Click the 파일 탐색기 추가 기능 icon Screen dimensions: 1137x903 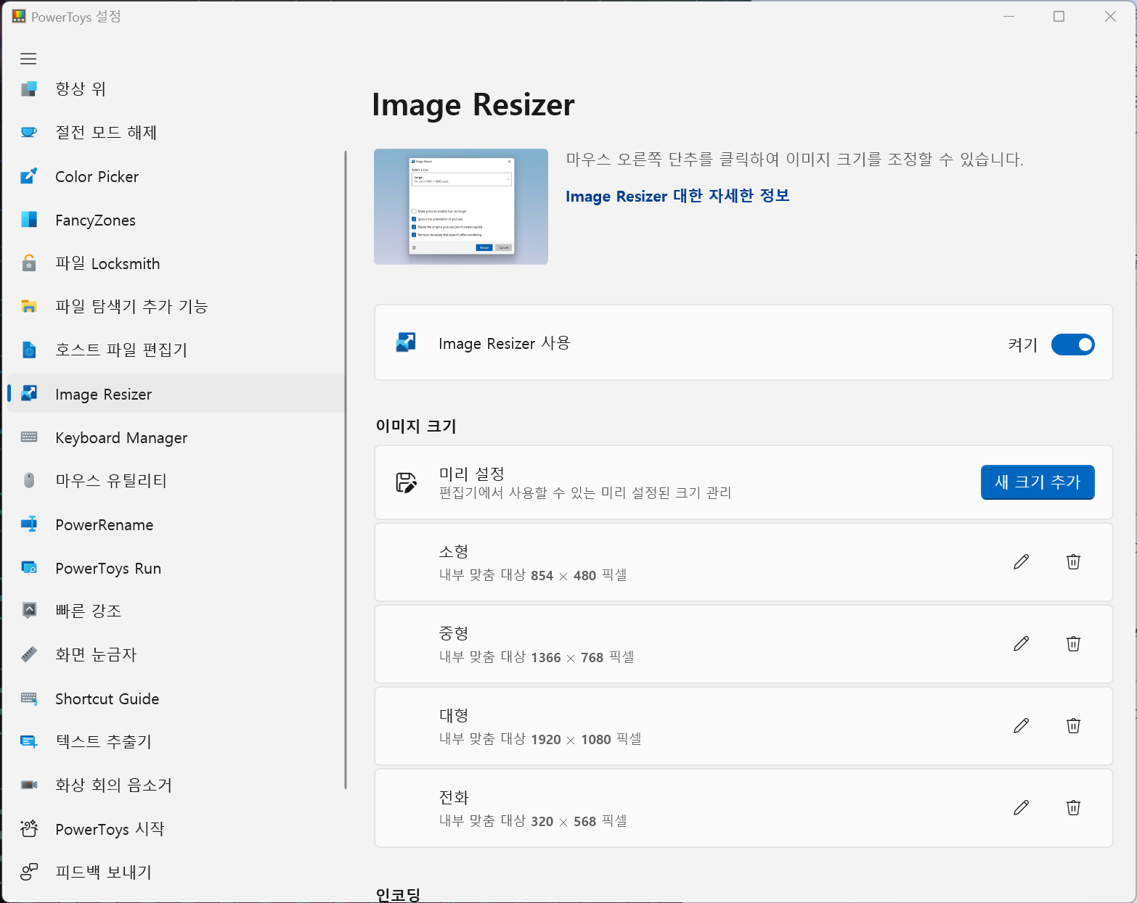[29, 306]
